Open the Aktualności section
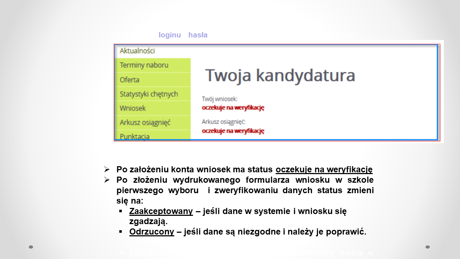460x259 pixels. pos(138,51)
